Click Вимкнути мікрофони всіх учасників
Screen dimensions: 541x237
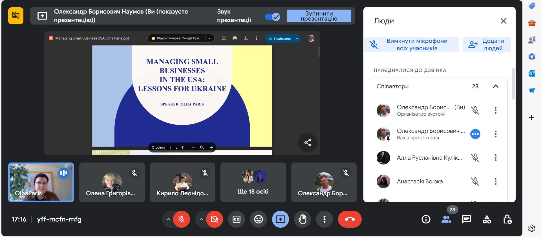[x=411, y=45]
